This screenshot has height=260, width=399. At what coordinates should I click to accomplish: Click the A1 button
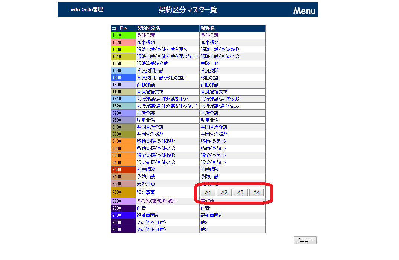pos(208,192)
